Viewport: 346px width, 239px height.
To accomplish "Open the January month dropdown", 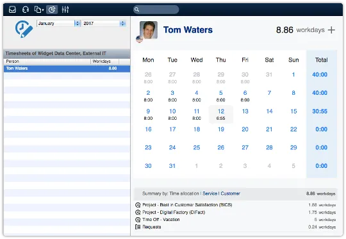I will 58,23.
